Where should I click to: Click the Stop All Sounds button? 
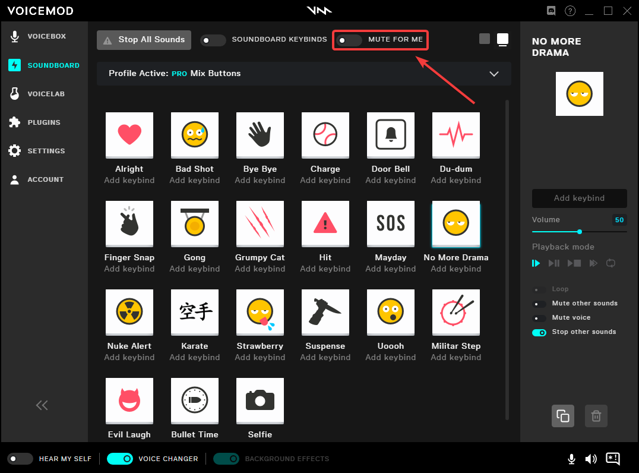[x=144, y=40]
